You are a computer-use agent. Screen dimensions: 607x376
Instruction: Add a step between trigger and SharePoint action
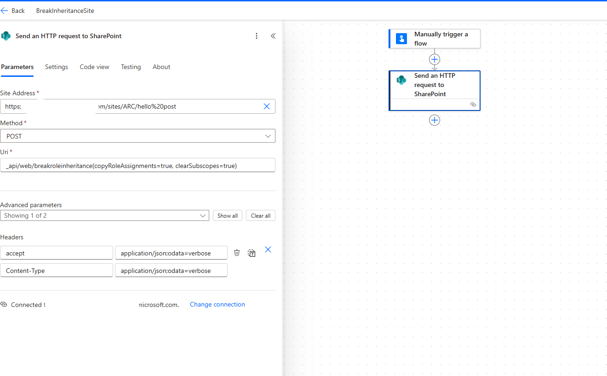coord(435,59)
